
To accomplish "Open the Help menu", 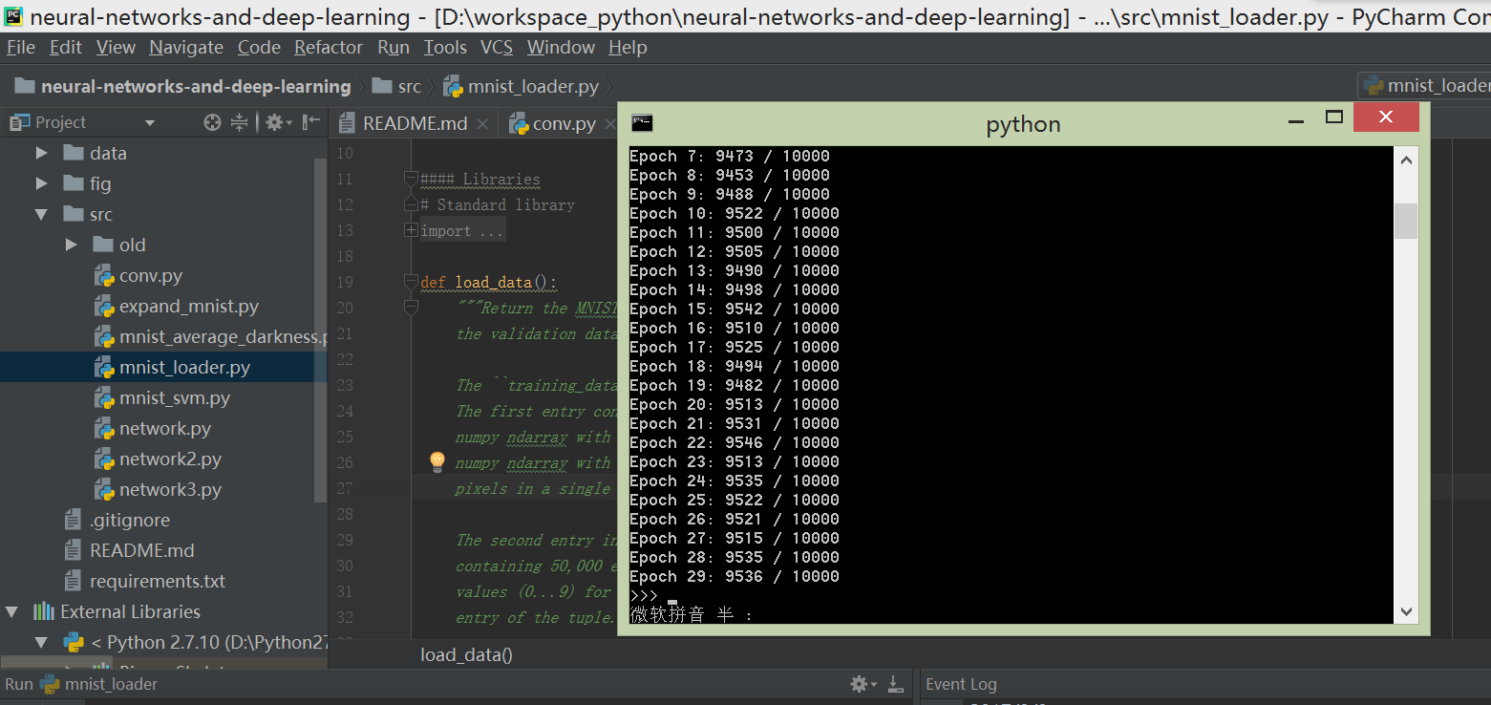I will (628, 47).
